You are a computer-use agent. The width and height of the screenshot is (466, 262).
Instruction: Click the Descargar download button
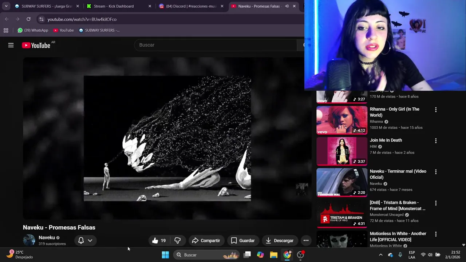pos(280,241)
